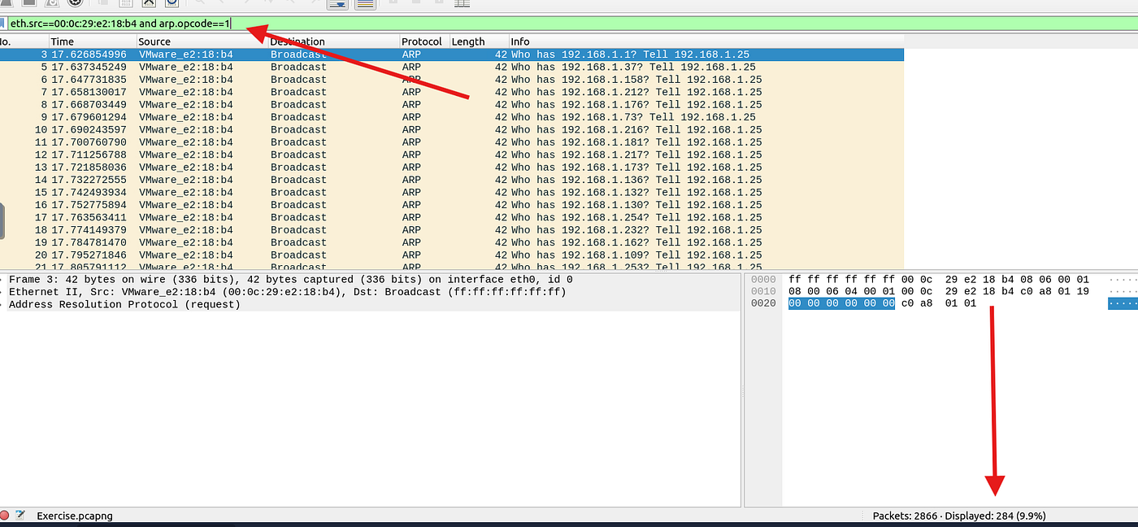1138x527 pixels.
Task: Click hex offset 0000 byte row
Action: tap(939, 279)
